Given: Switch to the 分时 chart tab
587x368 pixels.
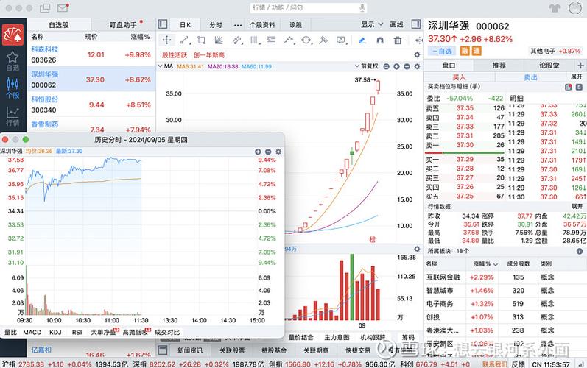Looking at the screenshot, I should pyautogui.click(x=215, y=24).
